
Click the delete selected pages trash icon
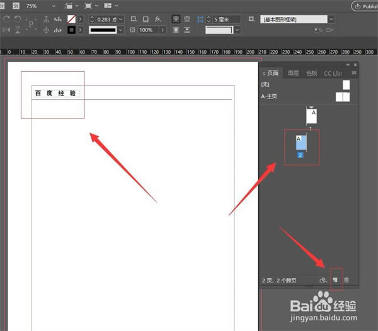tap(346, 280)
